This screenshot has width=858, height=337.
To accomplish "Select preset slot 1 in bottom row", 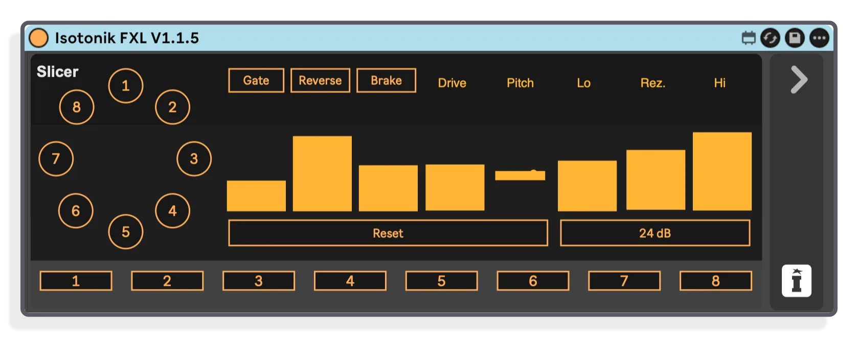I will (x=76, y=281).
